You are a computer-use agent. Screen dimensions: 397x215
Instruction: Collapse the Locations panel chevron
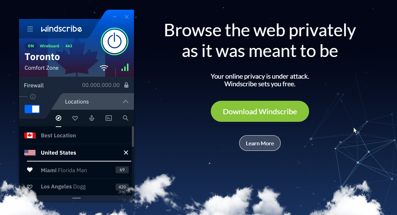click(126, 102)
